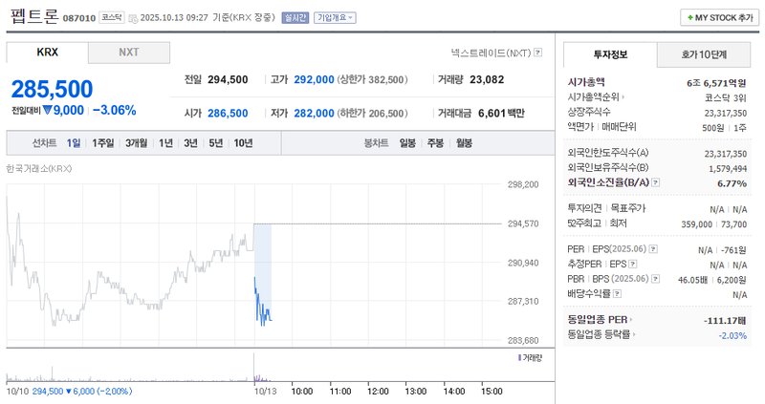Image resolution: width=765 pixels, height=404 pixels.
Task: Open the 호가10단계 tab
Action: (x=704, y=54)
